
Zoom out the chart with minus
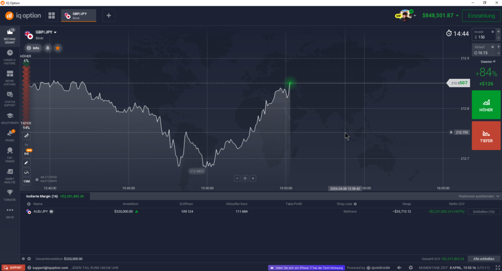[x=237, y=178]
